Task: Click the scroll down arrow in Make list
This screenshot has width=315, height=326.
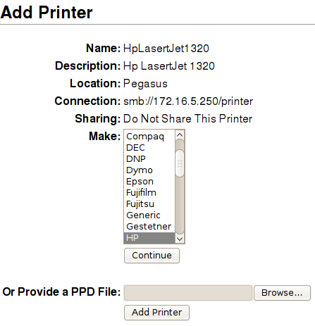Action: pyautogui.click(x=180, y=239)
